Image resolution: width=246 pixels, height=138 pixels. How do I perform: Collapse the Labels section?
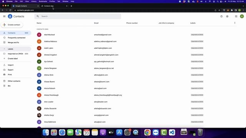click(x=4, y=49)
